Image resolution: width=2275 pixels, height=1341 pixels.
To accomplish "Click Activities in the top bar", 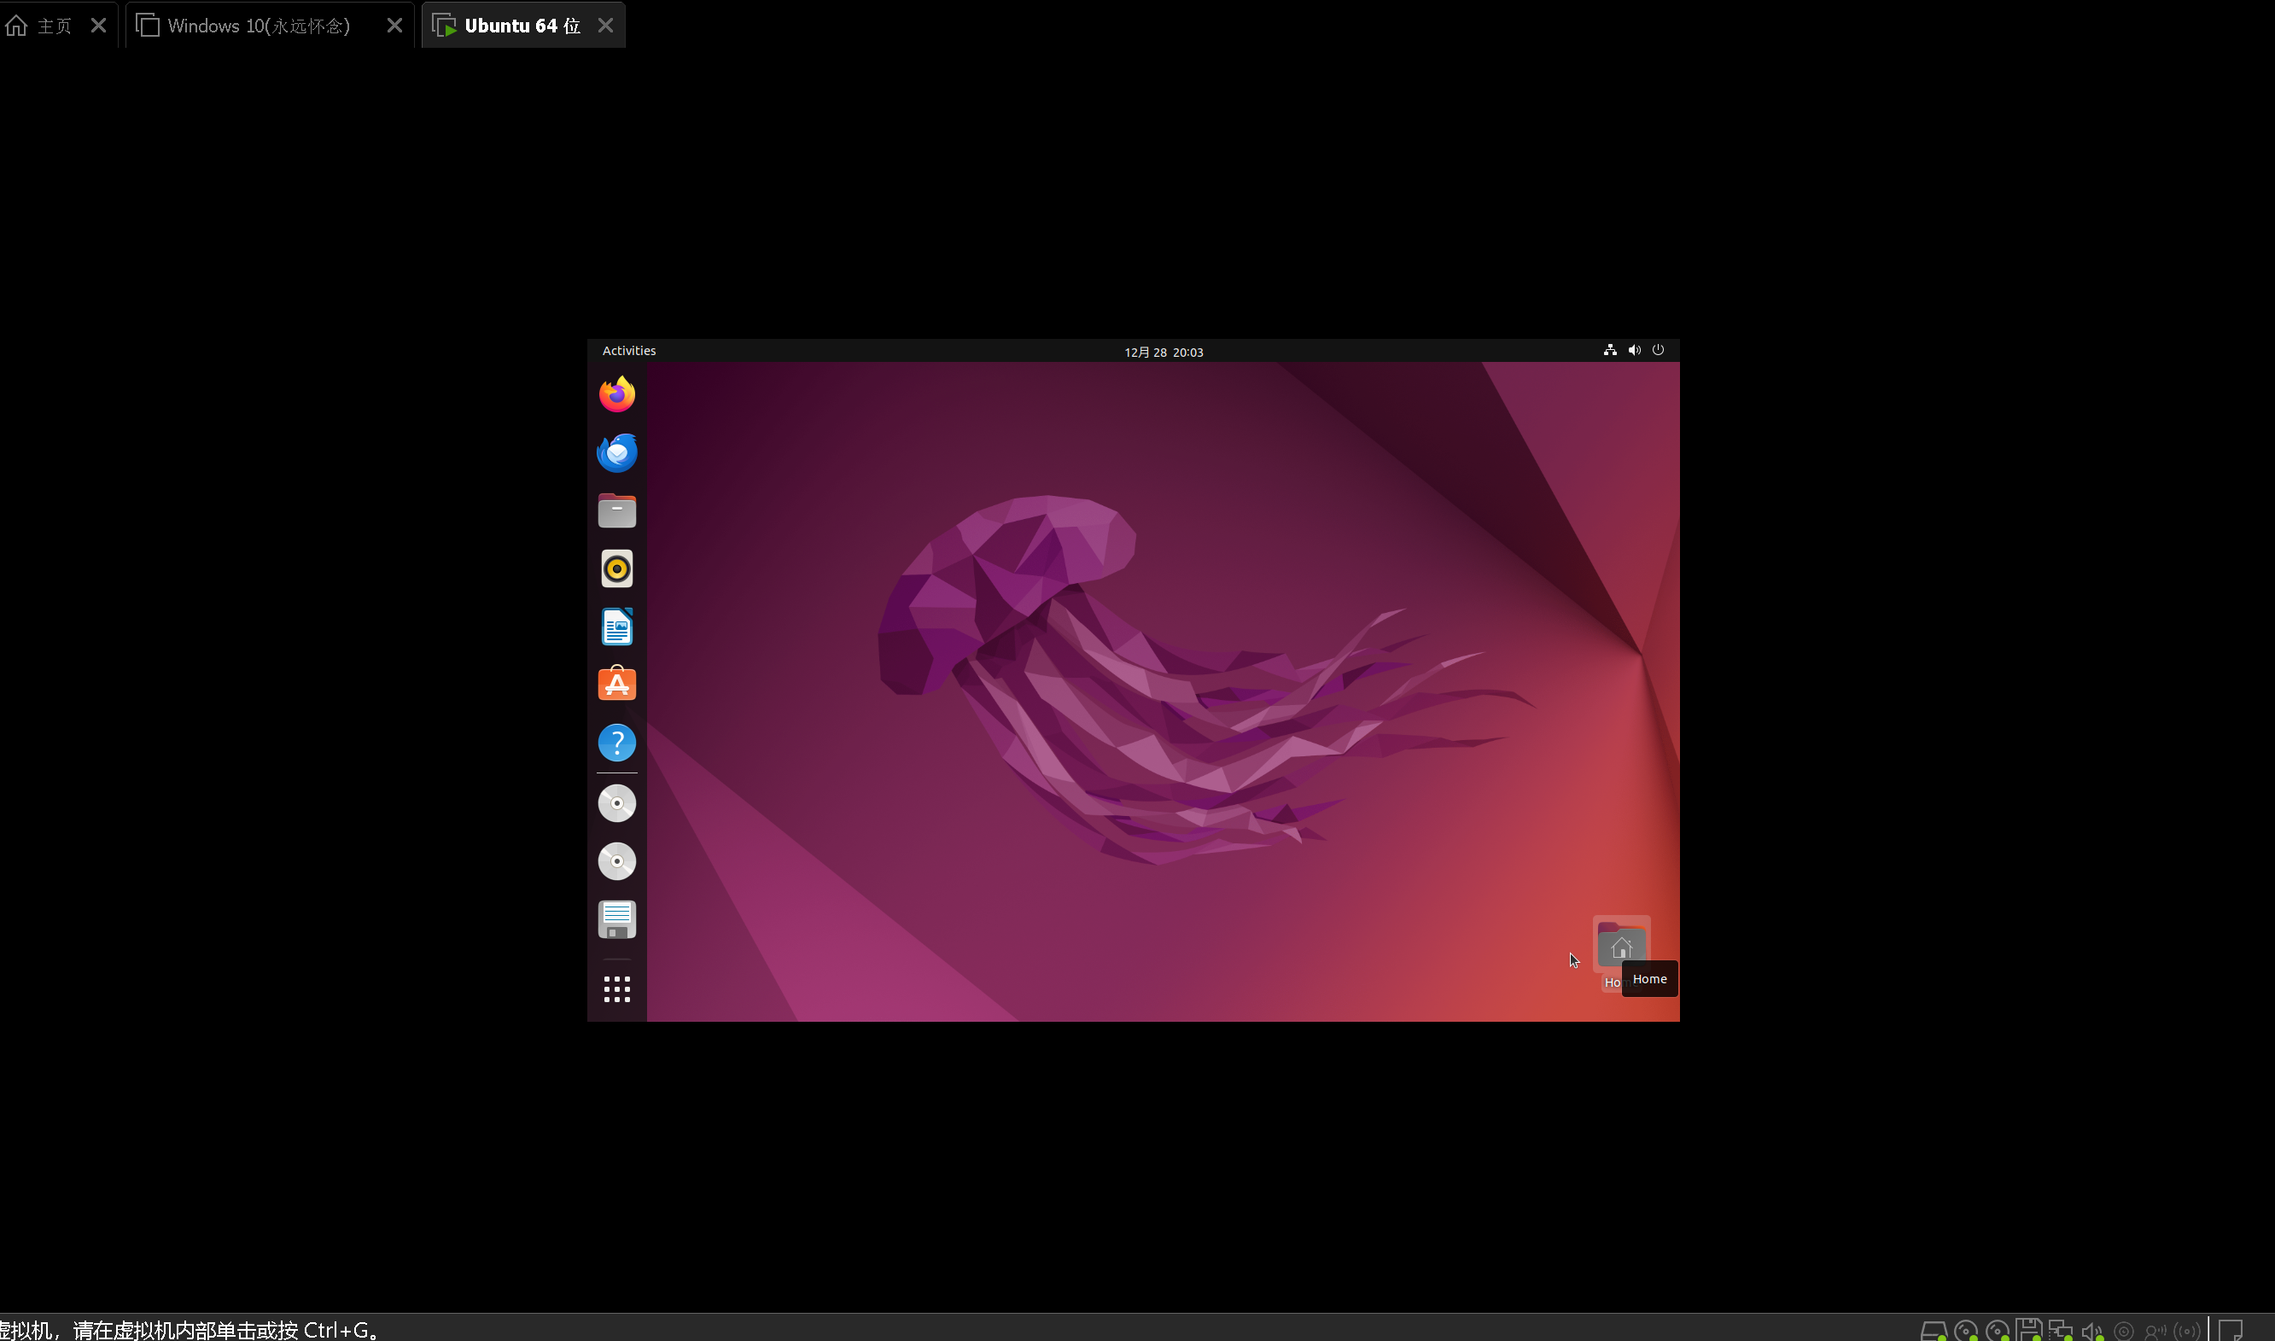I will [629, 351].
